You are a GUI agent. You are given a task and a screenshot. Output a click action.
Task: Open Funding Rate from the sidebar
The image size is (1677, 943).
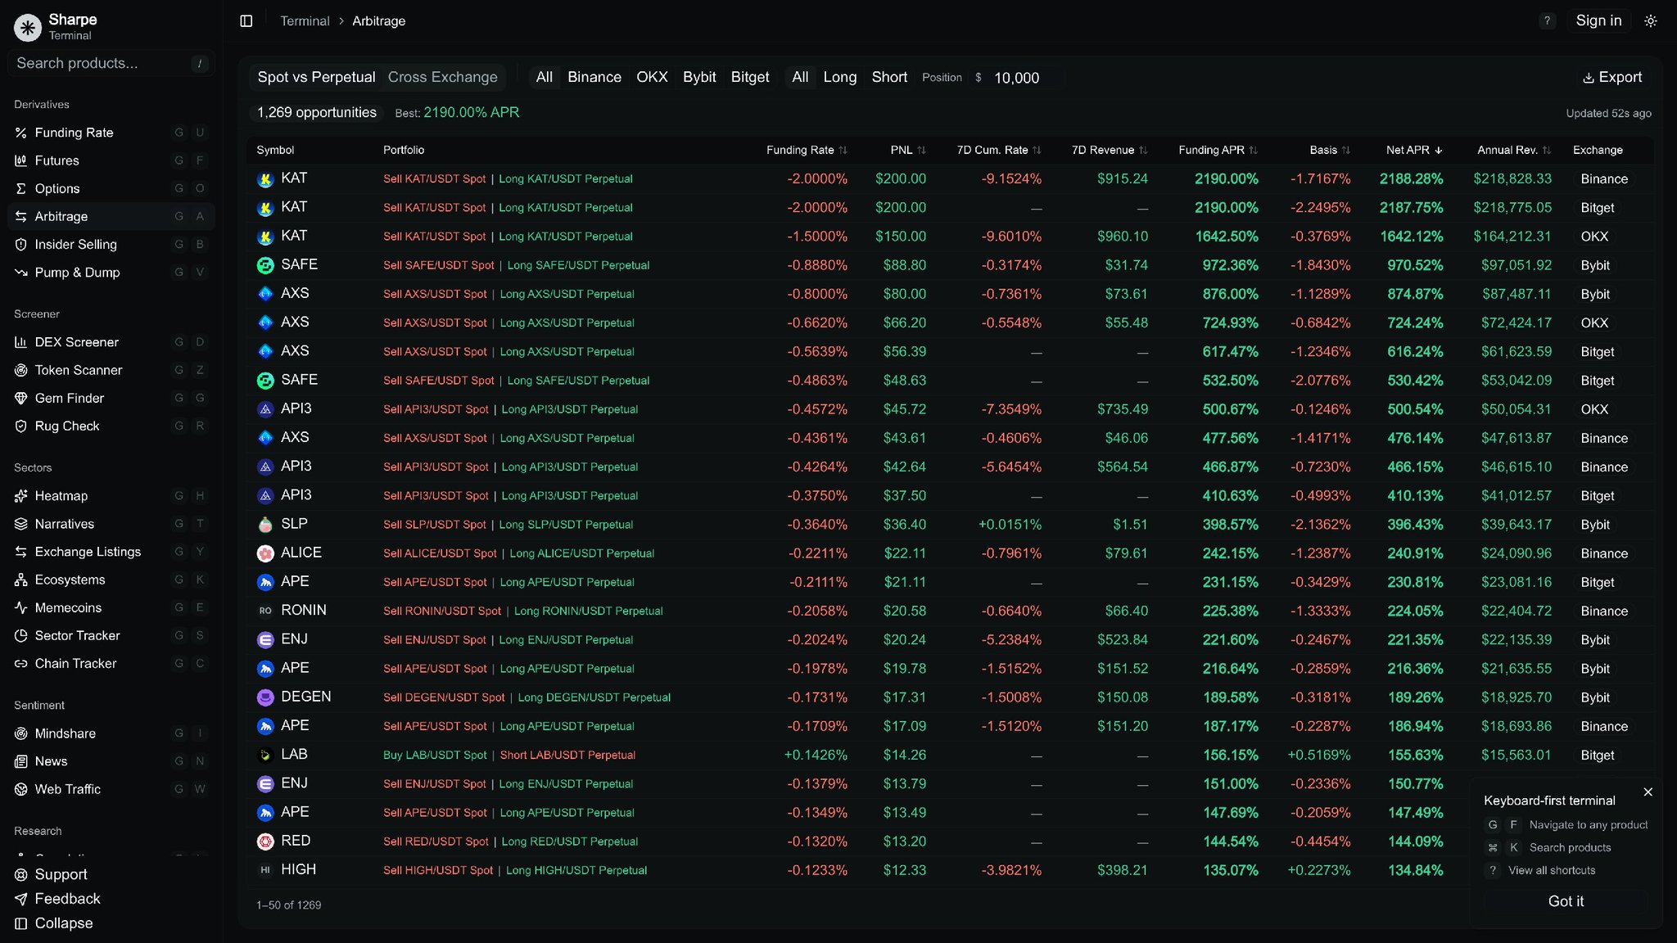74,133
